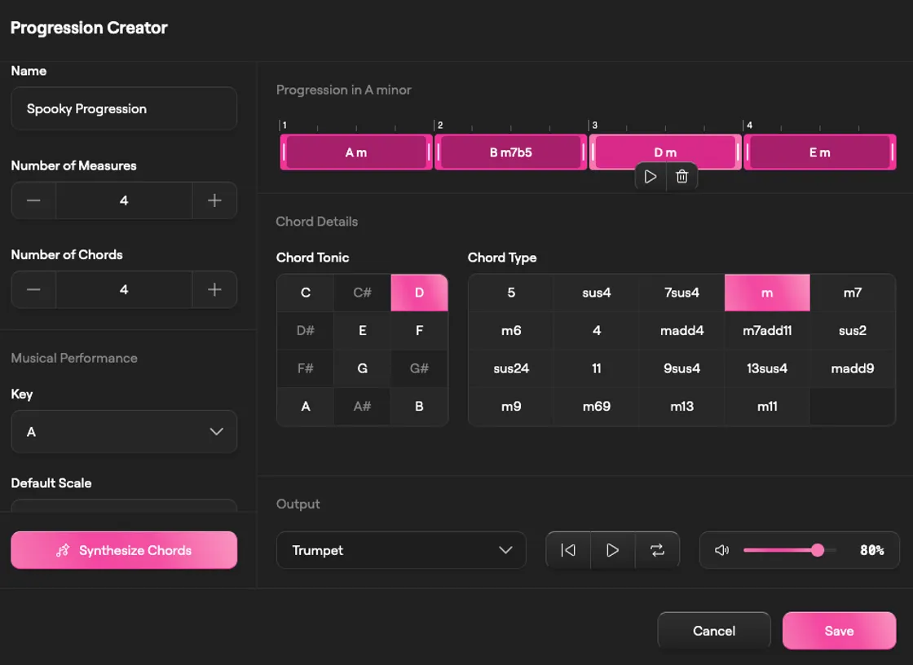Delete the chord using the trash icon
The width and height of the screenshot is (913, 665).
(682, 177)
